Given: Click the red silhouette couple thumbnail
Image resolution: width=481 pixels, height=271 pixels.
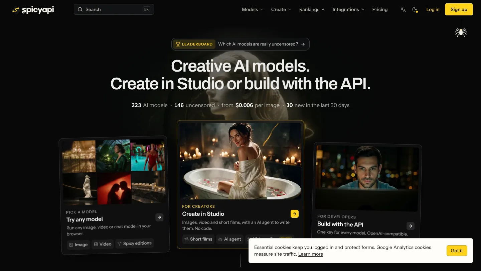Looking at the screenshot, I should click(114, 188).
